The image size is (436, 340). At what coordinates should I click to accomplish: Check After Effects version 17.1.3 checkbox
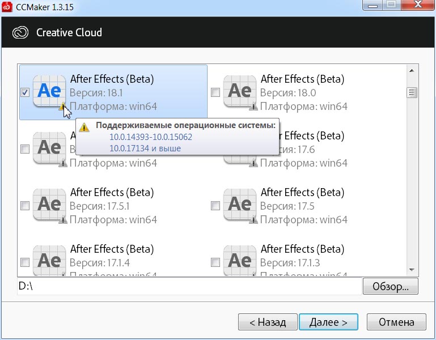[215, 262]
